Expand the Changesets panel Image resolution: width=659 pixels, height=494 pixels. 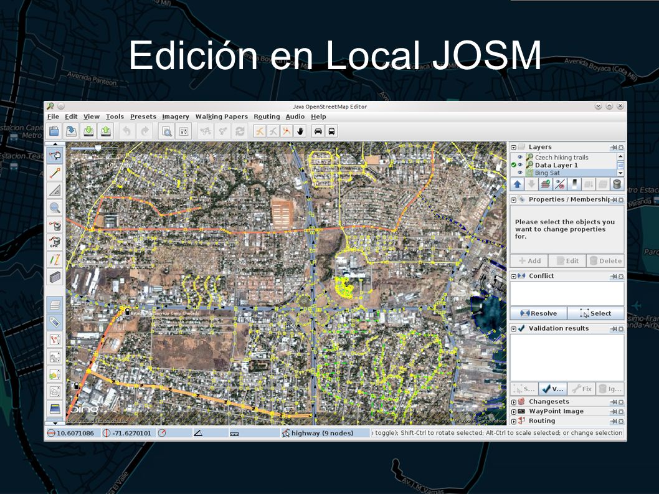point(514,402)
